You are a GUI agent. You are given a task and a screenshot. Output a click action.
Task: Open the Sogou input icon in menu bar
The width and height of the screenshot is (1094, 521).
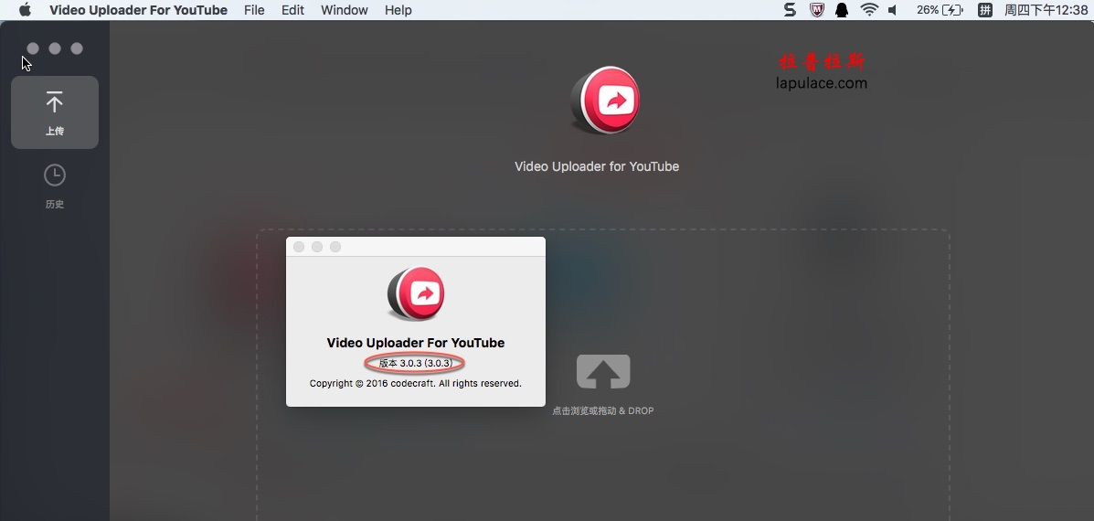coord(790,10)
